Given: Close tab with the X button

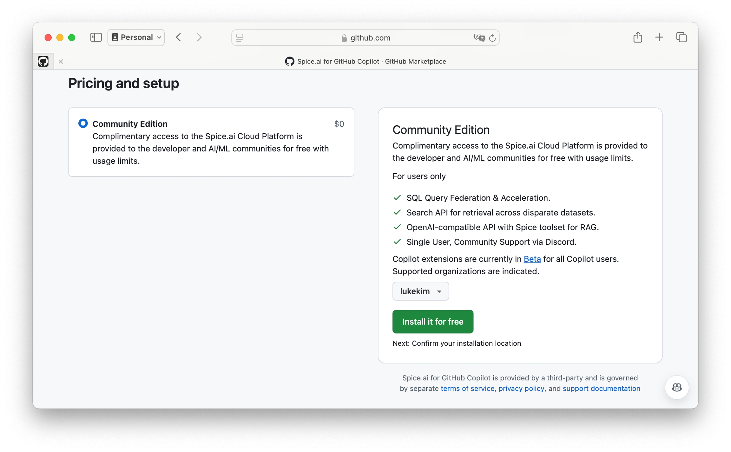Looking at the screenshot, I should pos(61,62).
